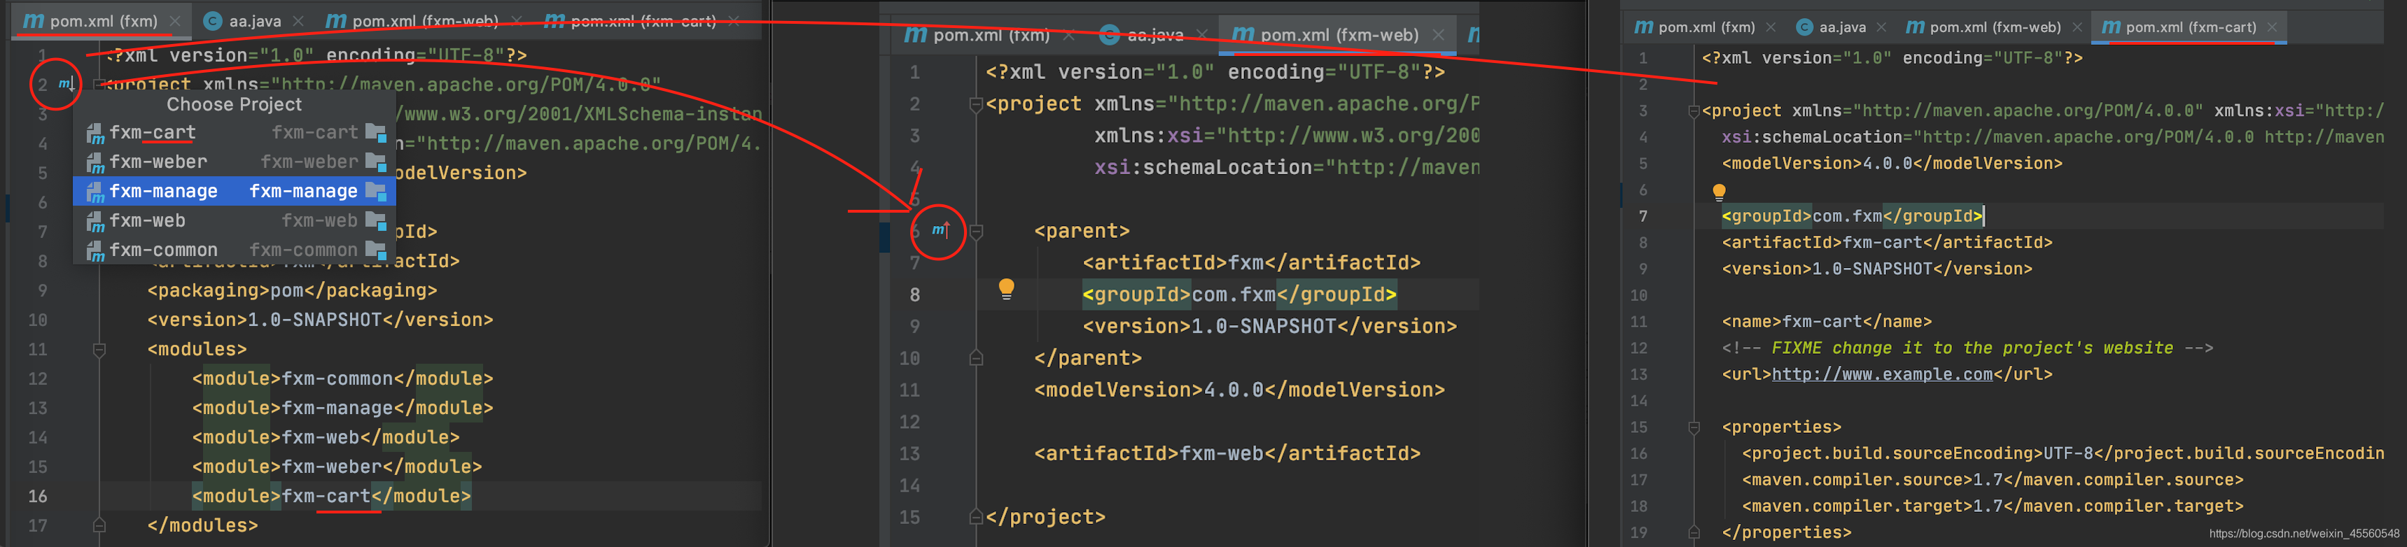Click artifactId fxm-web line in middle editor
The width and height of the screenshot is (2407, 547).
pos(1227,454)
